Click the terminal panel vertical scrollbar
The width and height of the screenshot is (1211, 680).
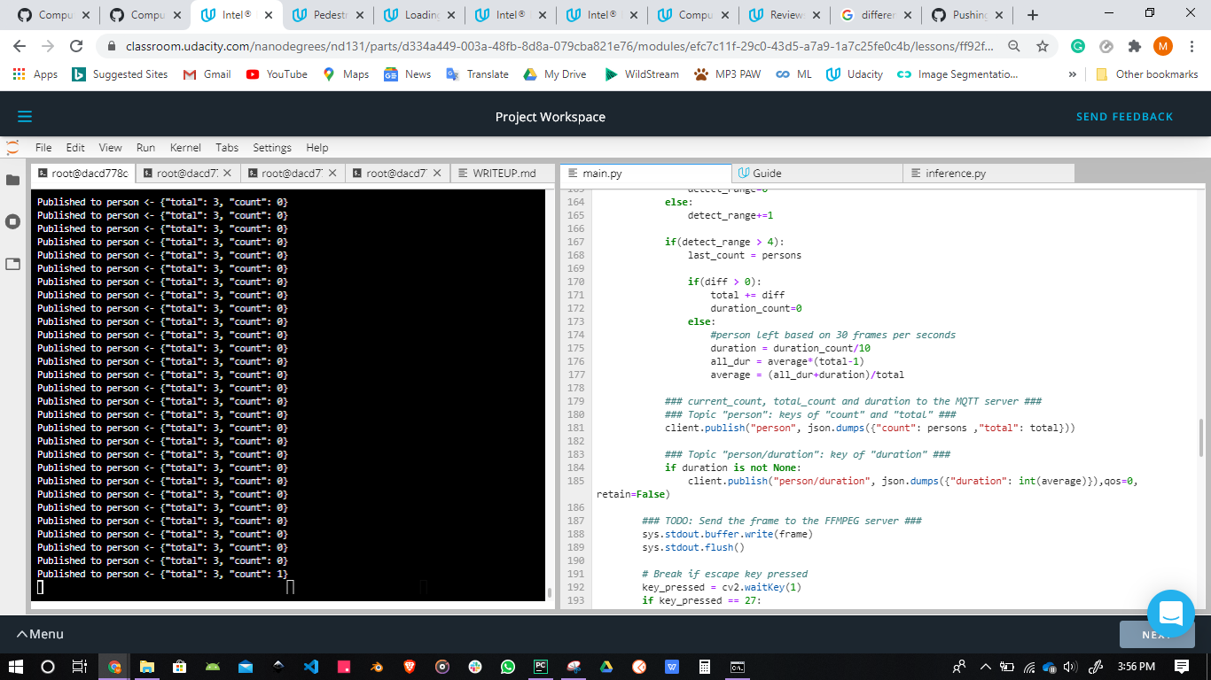(550, 593)
